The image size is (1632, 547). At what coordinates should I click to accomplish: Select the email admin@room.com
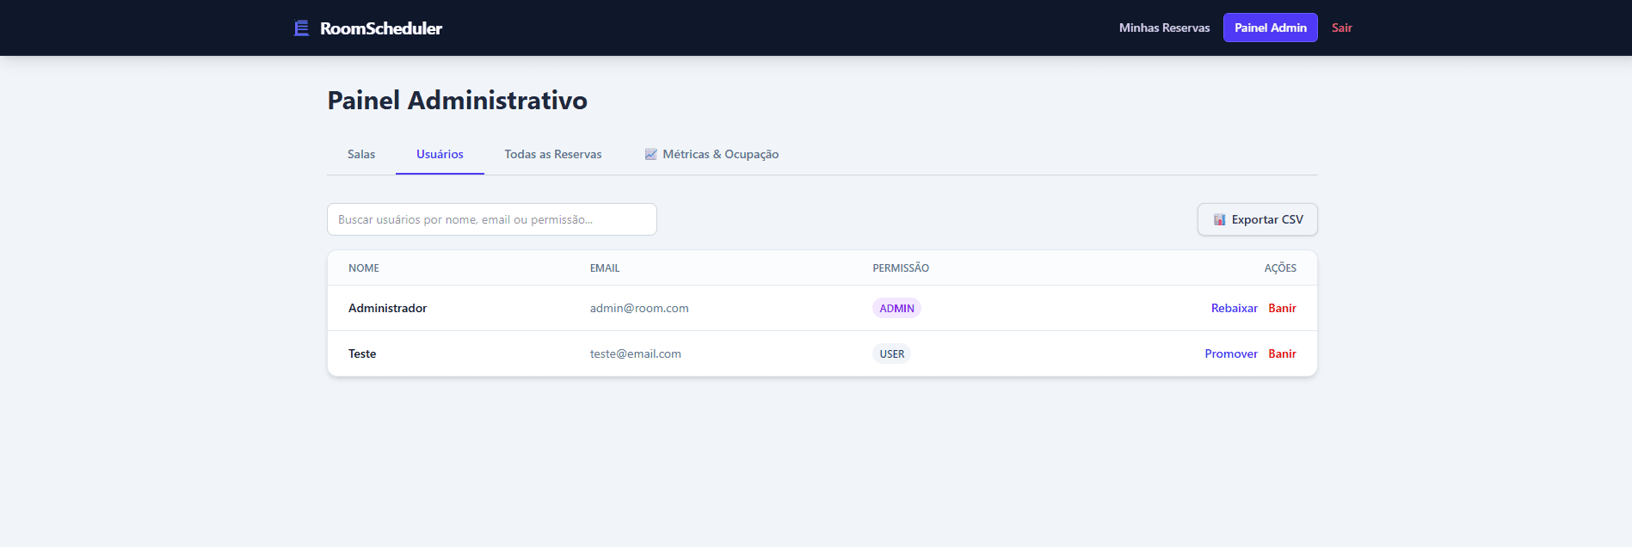click(639, 309)
